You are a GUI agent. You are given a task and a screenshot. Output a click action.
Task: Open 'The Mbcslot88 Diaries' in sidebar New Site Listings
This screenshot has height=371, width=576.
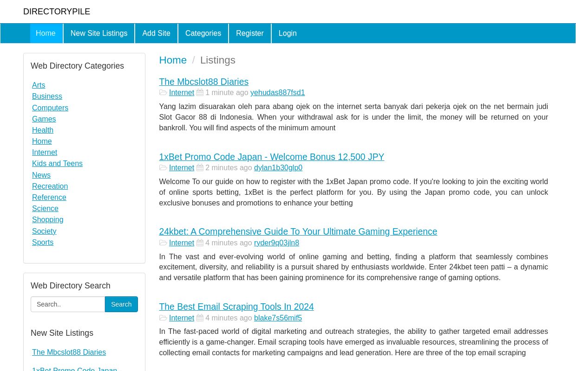click(x=69, y=352)
